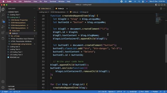Viewport: 167px width, 93px height.
Task: Click the Split Editor Right icon
Action: coord(161,9)
